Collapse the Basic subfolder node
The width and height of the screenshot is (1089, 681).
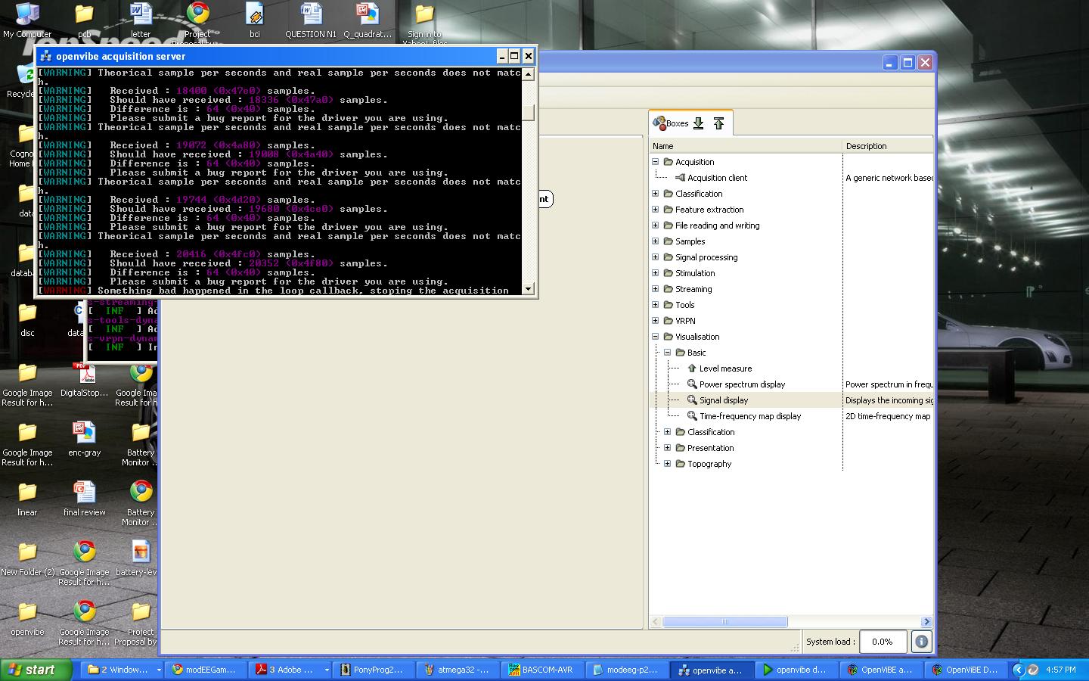668,353
